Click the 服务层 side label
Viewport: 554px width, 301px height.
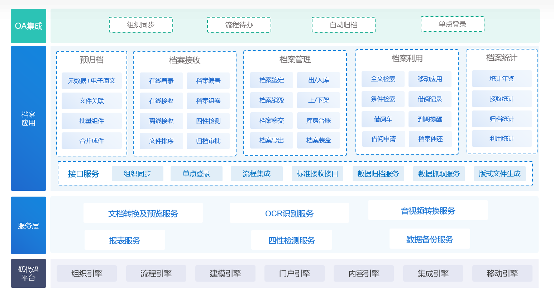pyautogui.click(x=28, y=225)
